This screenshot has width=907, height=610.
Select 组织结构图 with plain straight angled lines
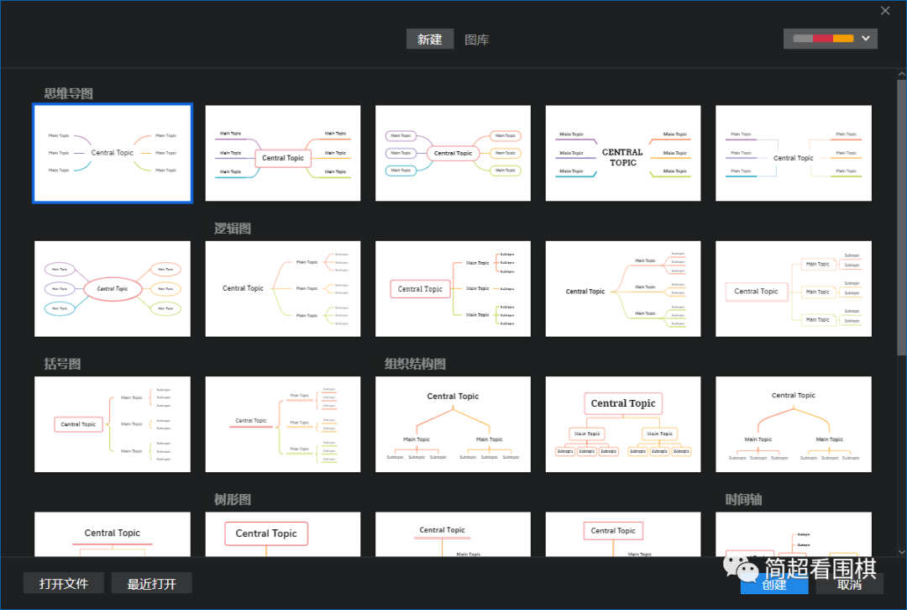coord(453,424)
